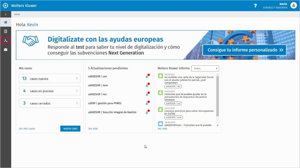Viewport: 300px width, 168px height.
Task: Click the news list scrollbar thumb
Action: pyautogui.click(x=218, y=96)
